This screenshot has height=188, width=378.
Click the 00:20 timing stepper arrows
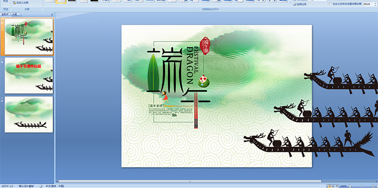point(375,4)
